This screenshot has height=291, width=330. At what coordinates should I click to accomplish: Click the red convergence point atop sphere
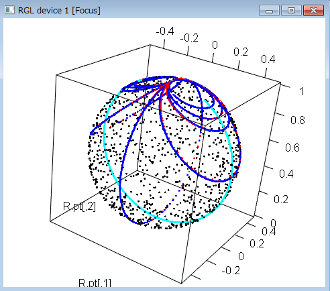click(168, 85)
